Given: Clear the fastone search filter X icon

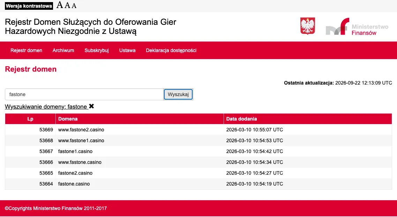Looking at the screenshot, I should pyautogui.click(x=91, y=106).
